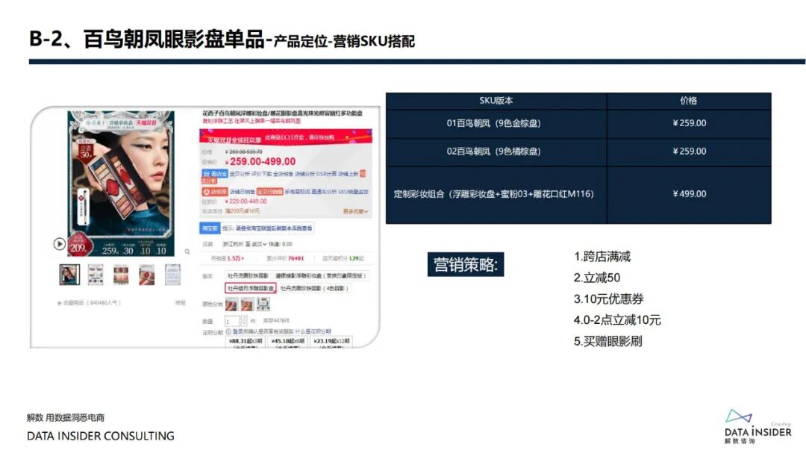The image size is (806, 453).
Task: Choose the 4色眼影 version option
Action: click(314, 288)
